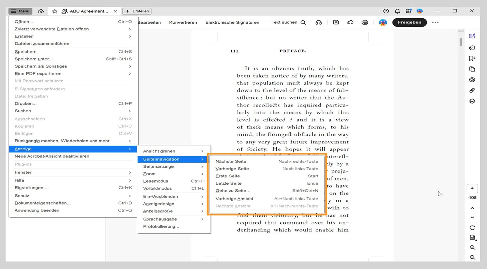Screen dimensions: 487x269
Task: Expand the Schutz submenu
Action: pos(73,196)
